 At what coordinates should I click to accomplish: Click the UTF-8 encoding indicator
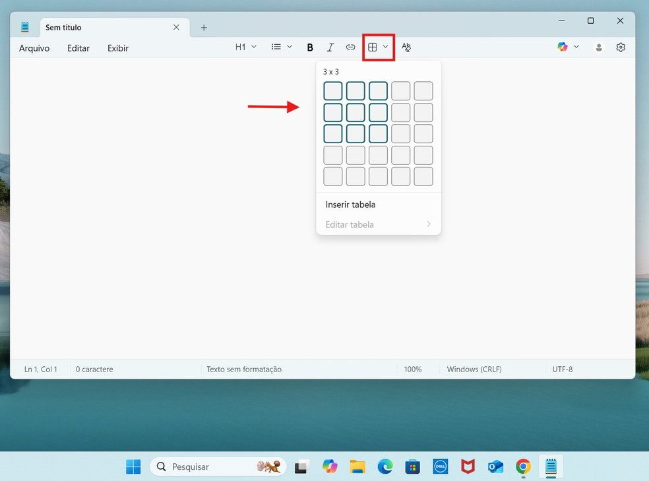[x=563, y=369]
